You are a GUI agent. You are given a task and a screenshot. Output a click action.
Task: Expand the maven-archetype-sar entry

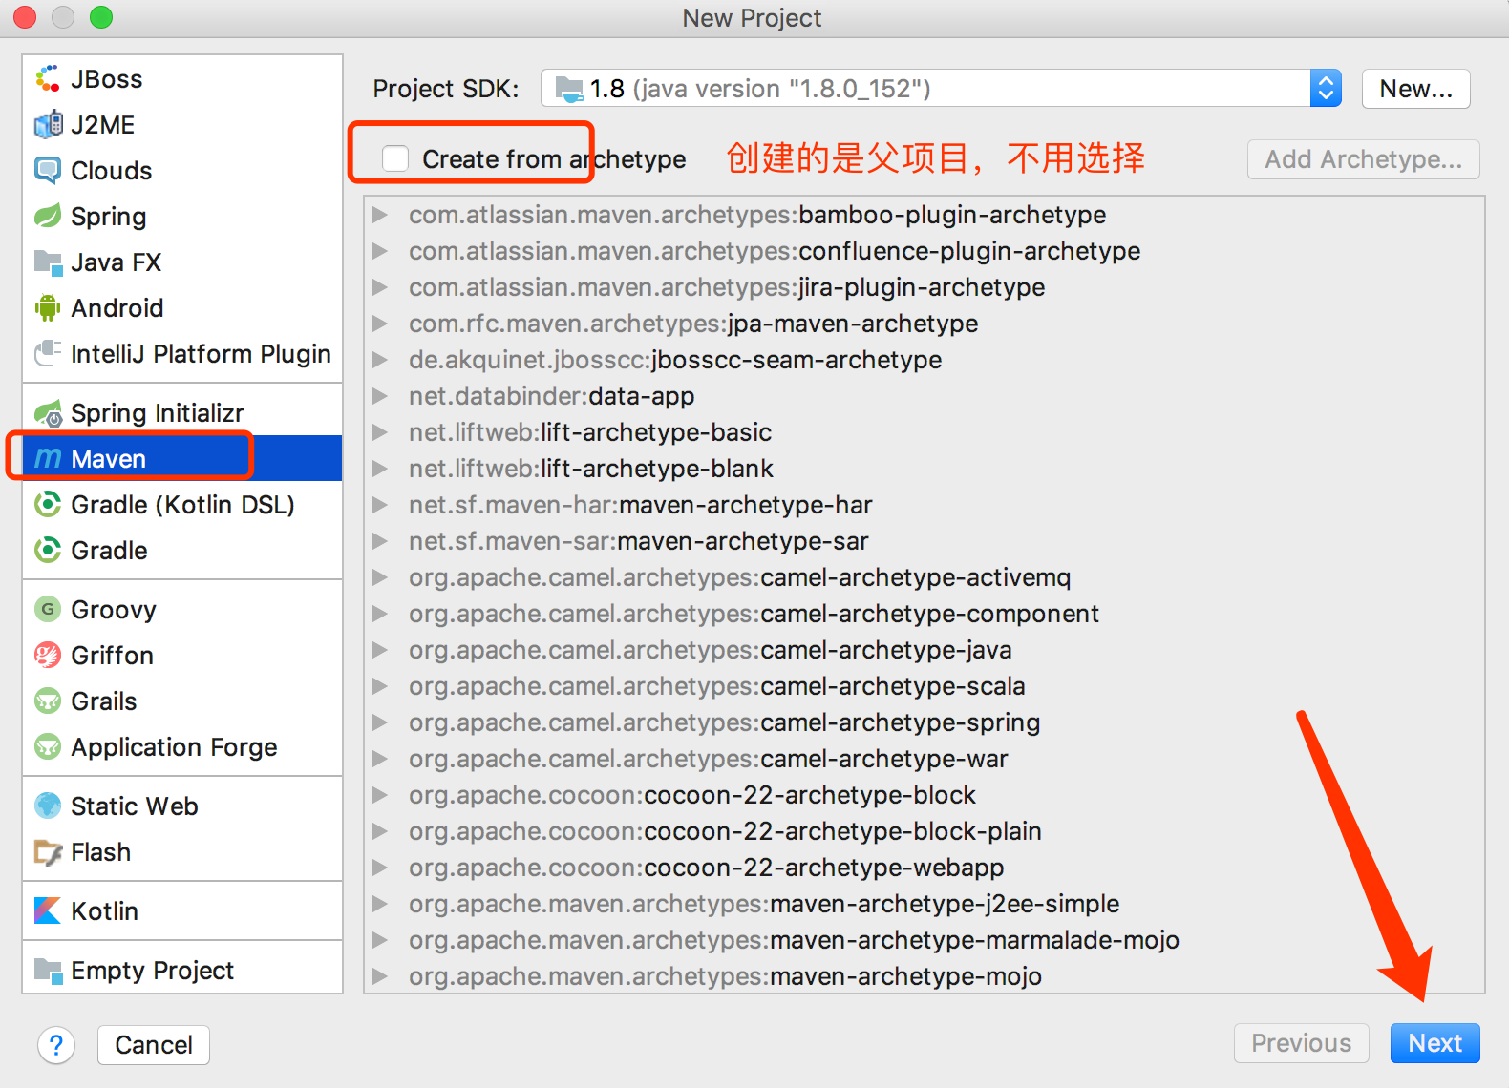click(380, 541)
